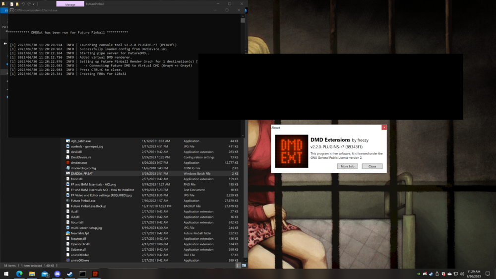Viewport: 496px width, 279px height.
Task: Click the OneDrive cloud tray icon
Action: 449,274
